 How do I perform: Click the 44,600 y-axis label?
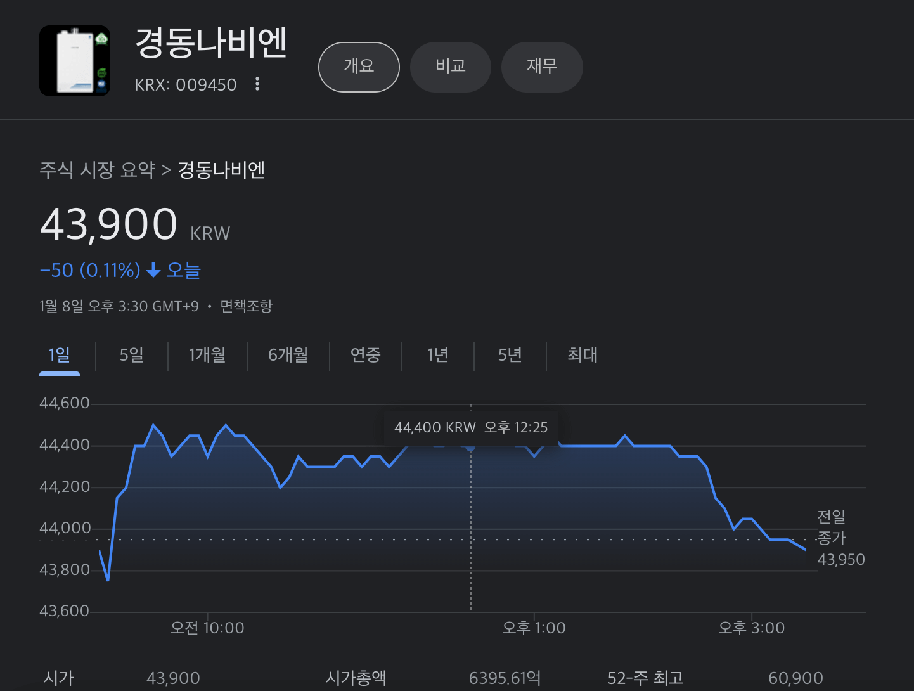pos(65,404)
